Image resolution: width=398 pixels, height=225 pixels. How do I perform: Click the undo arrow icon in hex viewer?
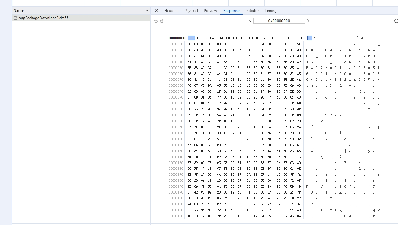click(156, 21)
